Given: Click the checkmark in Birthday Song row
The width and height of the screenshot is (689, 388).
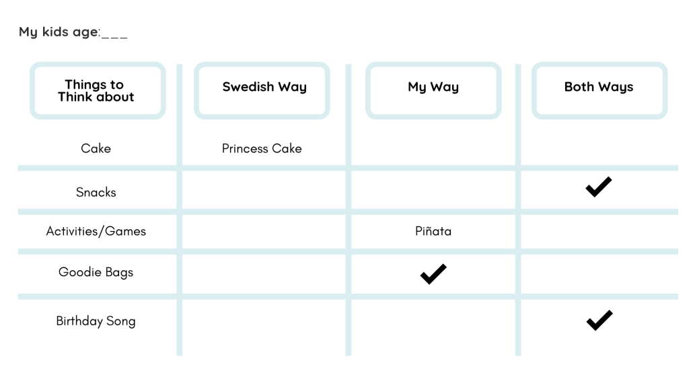Looking at the screenshot, I should tap(600, 320).
